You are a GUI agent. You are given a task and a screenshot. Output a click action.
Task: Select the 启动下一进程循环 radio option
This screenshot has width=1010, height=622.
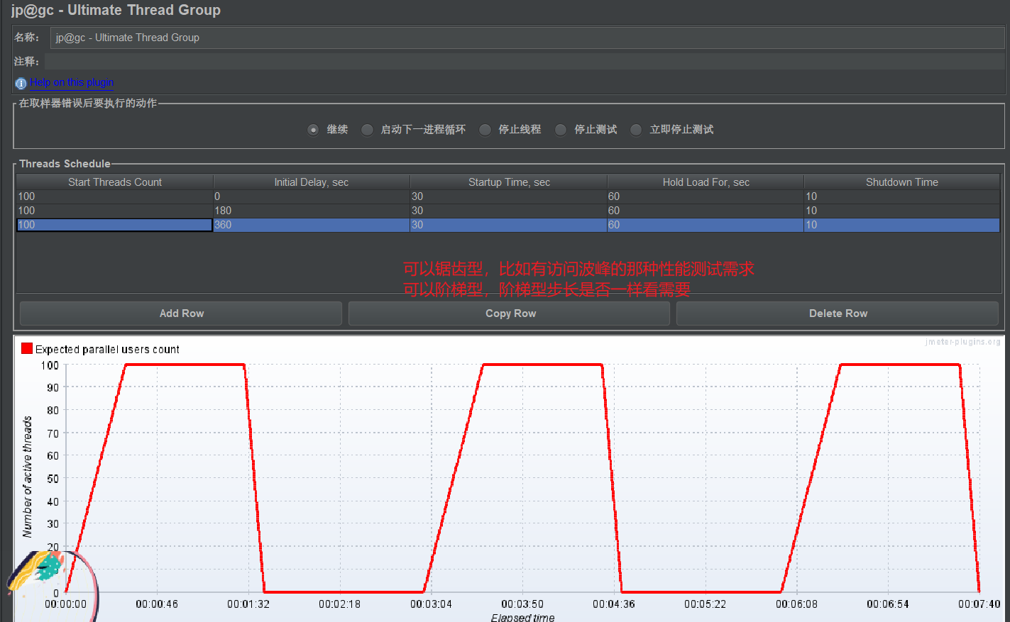pyautogui.click(x=367, y=130)
